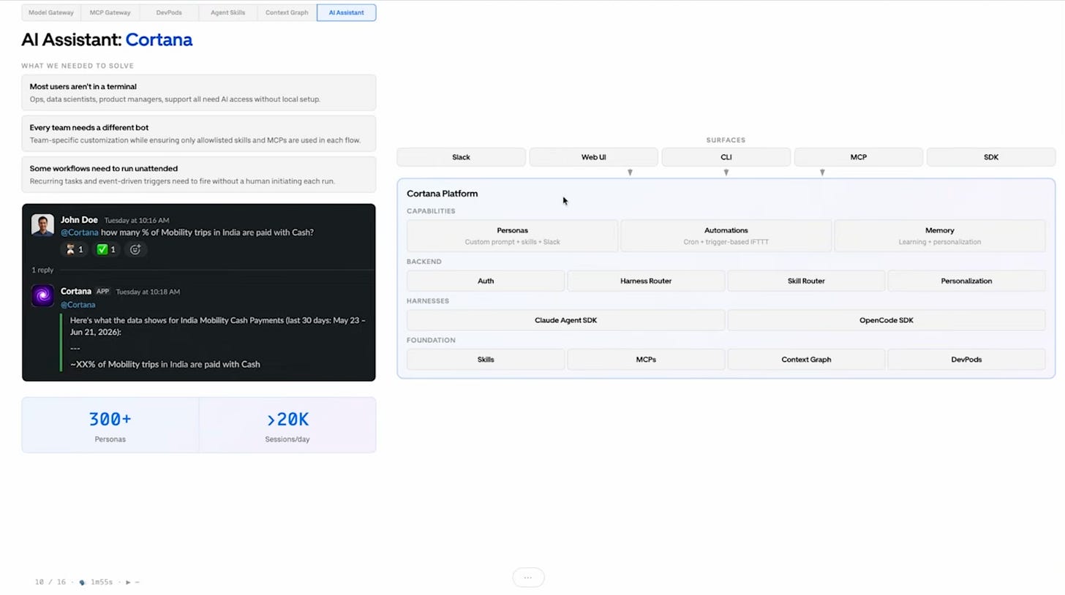1065x595 pixels.
Task: Select the OpenCode SDK harness
Action: tap(887, 320)
